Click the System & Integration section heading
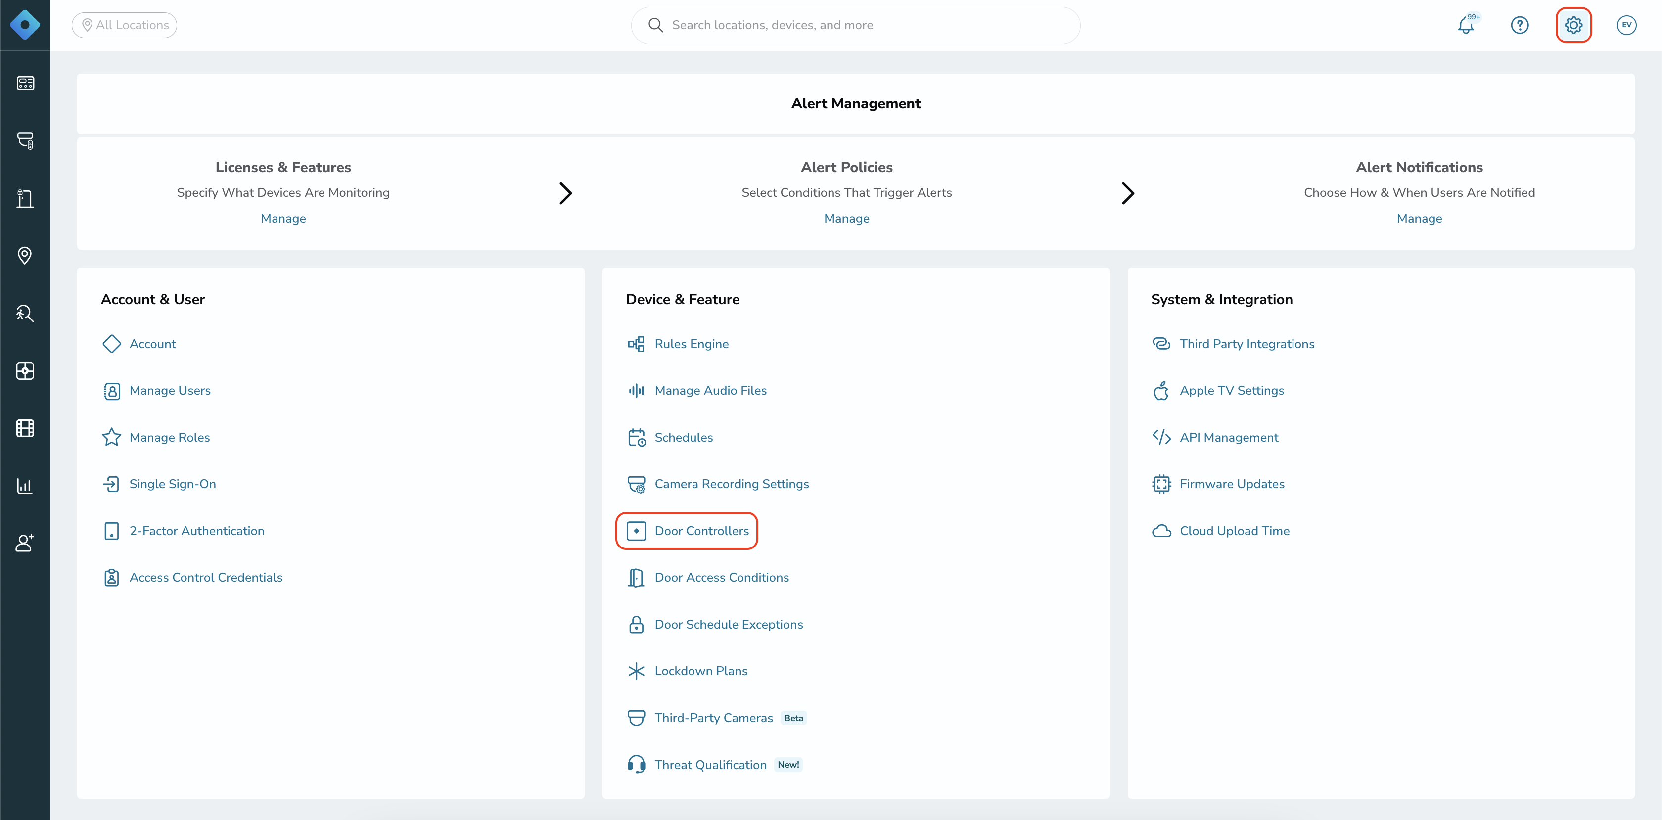The width and height of the screenshot is (1662, 820). click(x=1221, y=299)
